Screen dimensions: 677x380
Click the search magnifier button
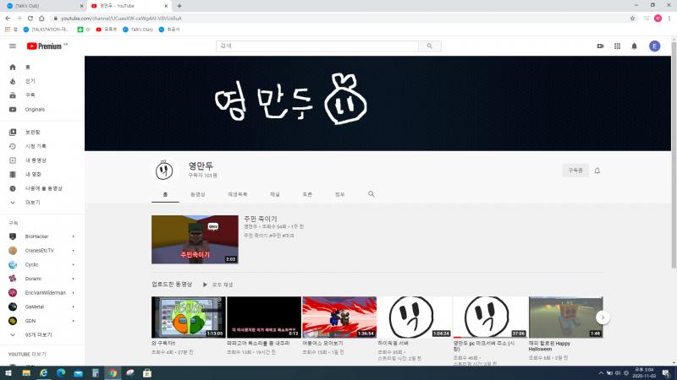tap(429, 46)
